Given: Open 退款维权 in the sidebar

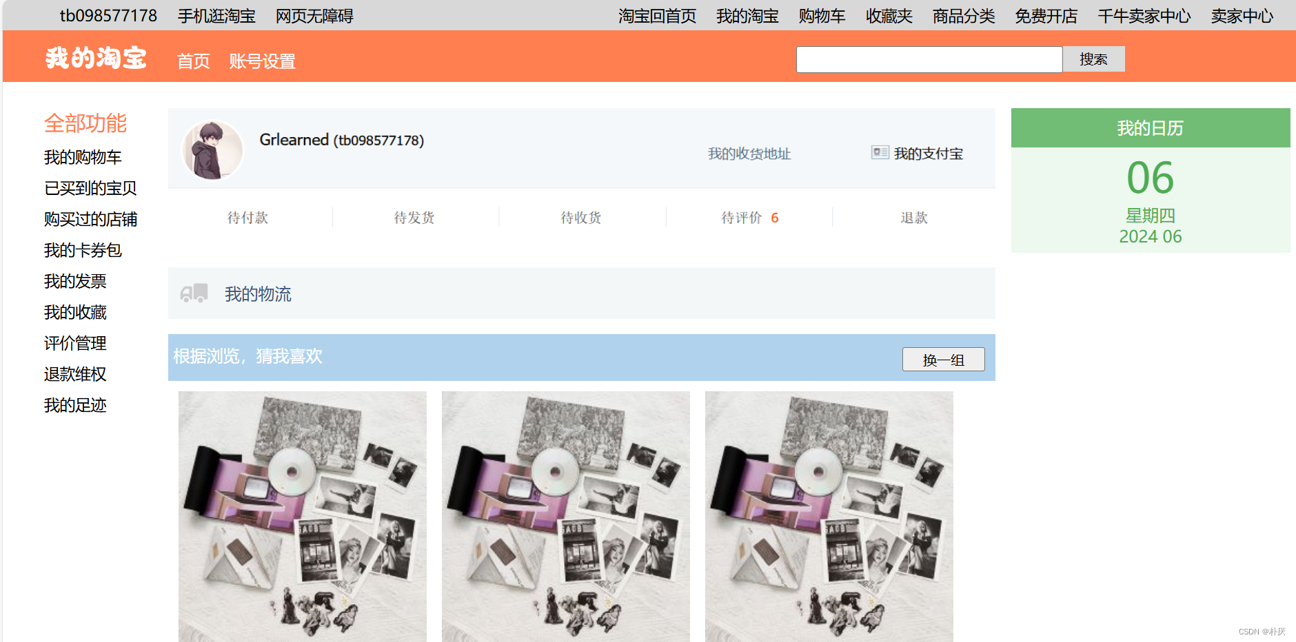Looking at the screenshot, I should coord(75,374).
